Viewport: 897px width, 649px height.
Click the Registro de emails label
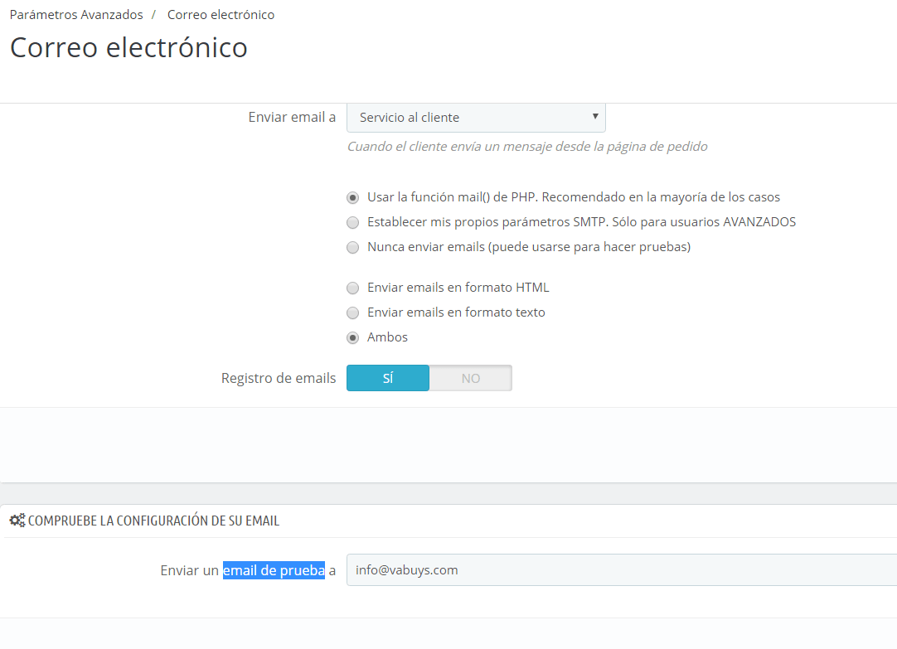tap(279, 378)
